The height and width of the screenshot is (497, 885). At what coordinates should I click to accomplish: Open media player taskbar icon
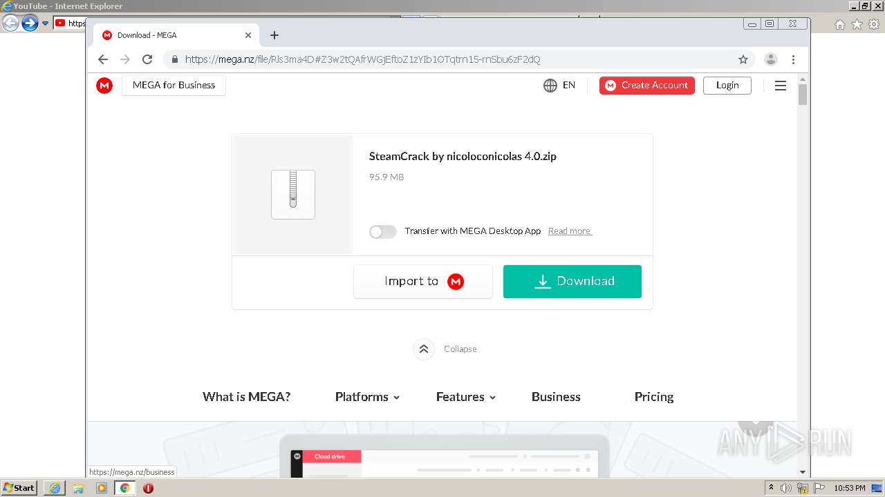[102, 488]
